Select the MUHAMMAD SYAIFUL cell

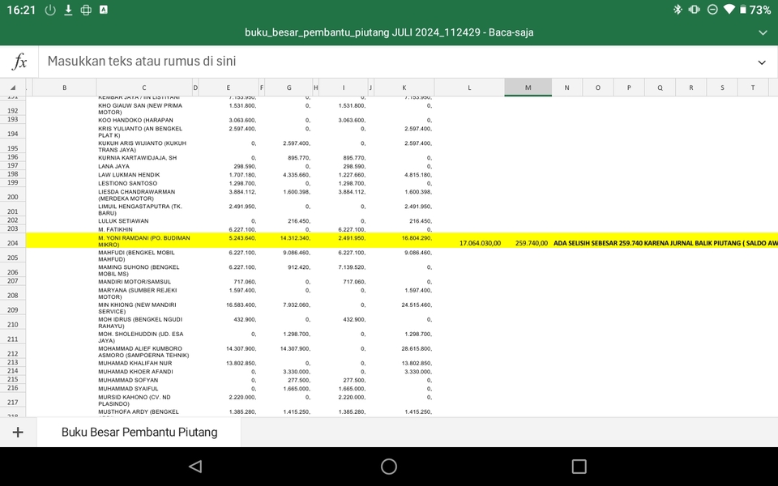coord(144,388)
